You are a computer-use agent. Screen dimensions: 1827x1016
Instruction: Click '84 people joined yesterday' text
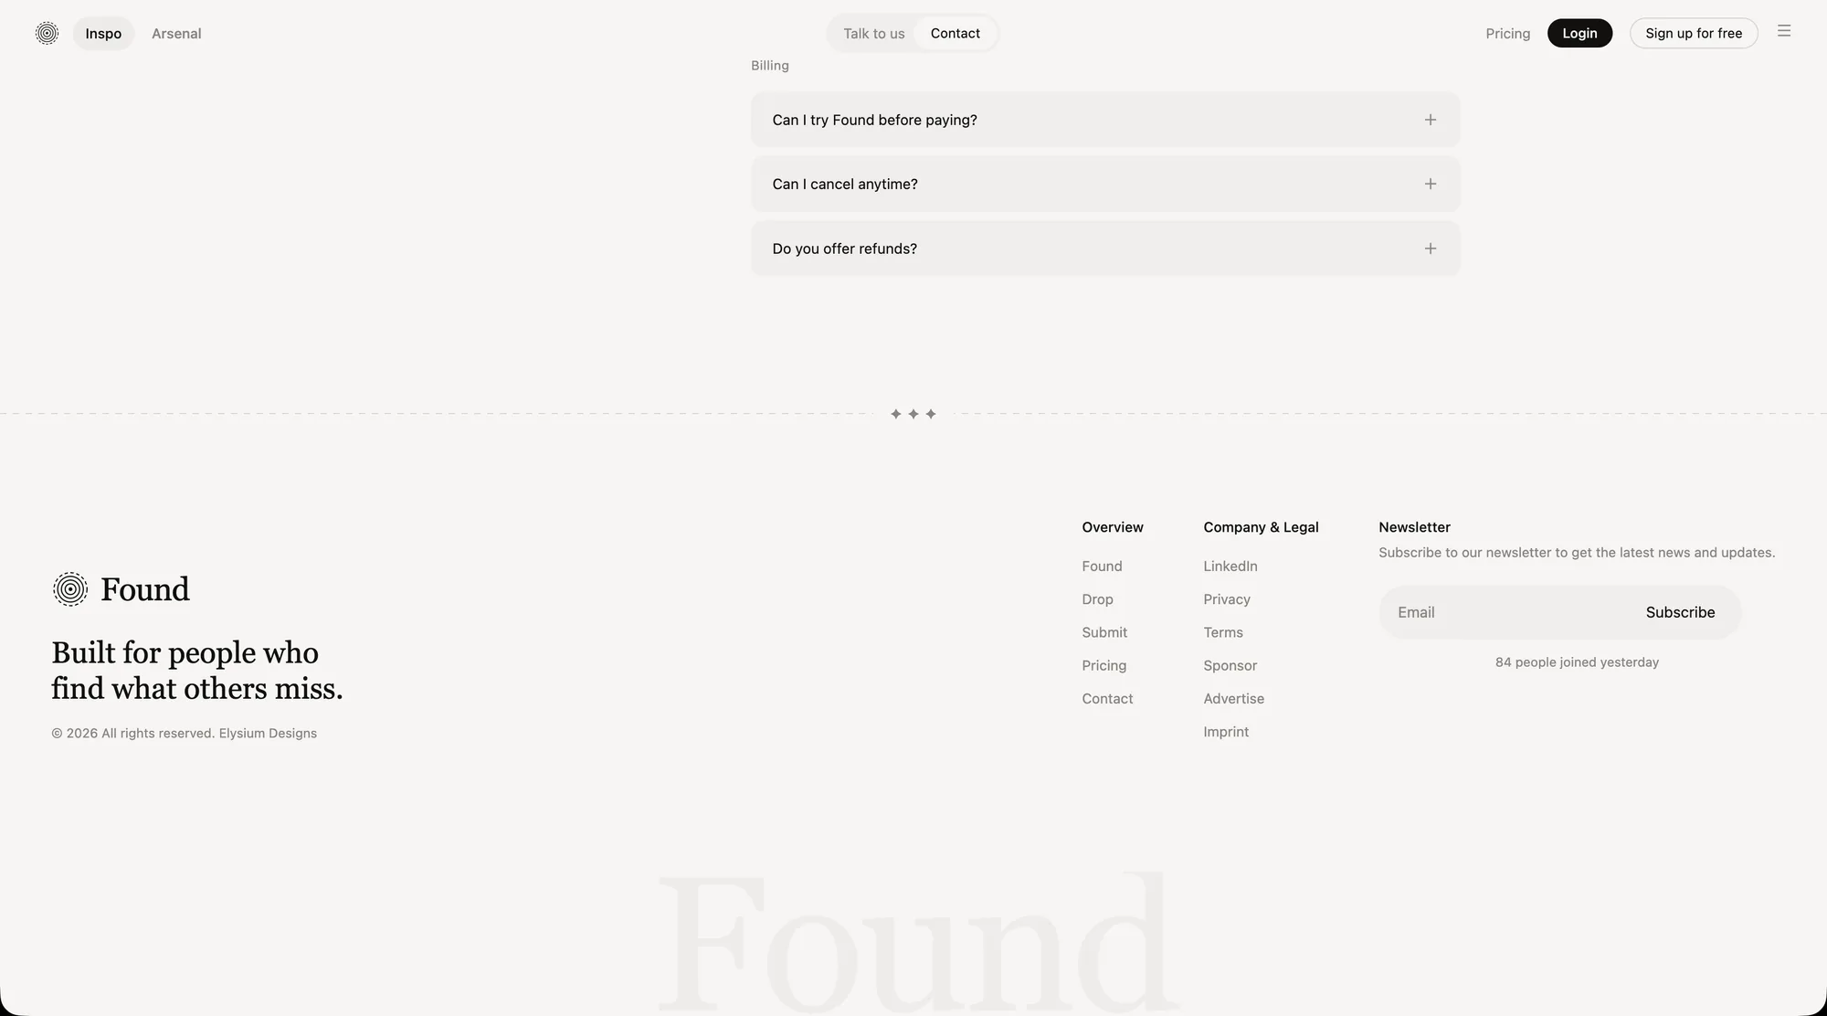(x=1577, y=662)
